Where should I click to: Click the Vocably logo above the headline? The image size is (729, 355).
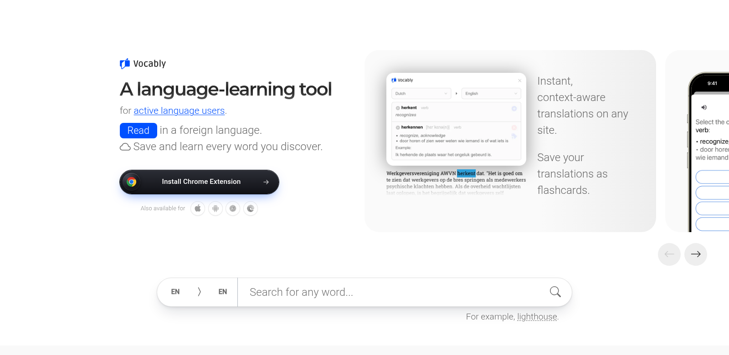tap(143, 64)
